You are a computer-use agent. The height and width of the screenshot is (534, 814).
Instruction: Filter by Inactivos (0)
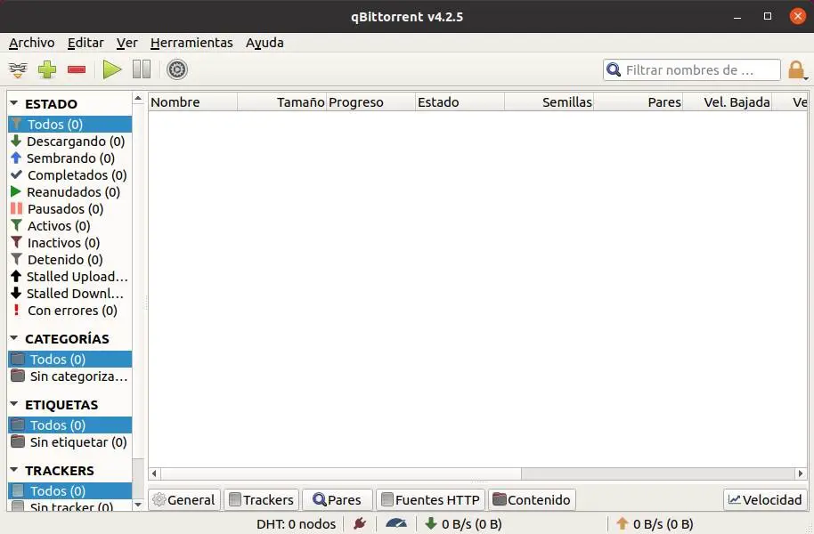click(69, 242)
